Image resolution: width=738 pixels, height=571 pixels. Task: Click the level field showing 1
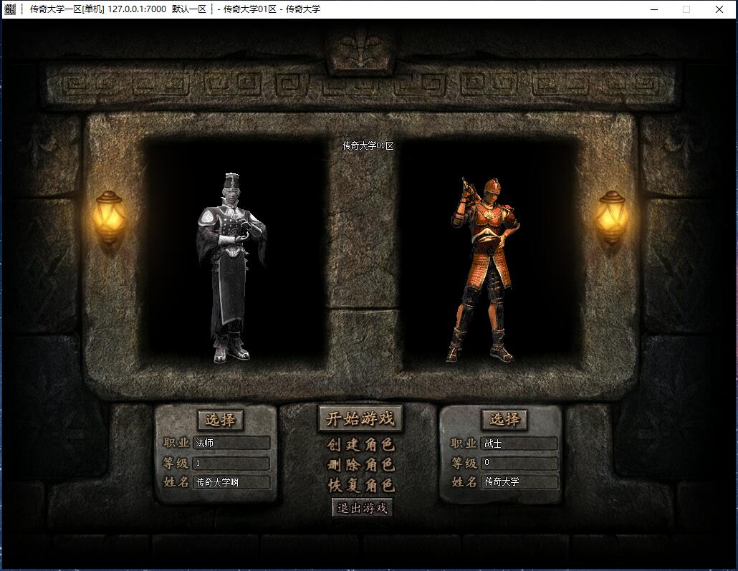point(231,464)
